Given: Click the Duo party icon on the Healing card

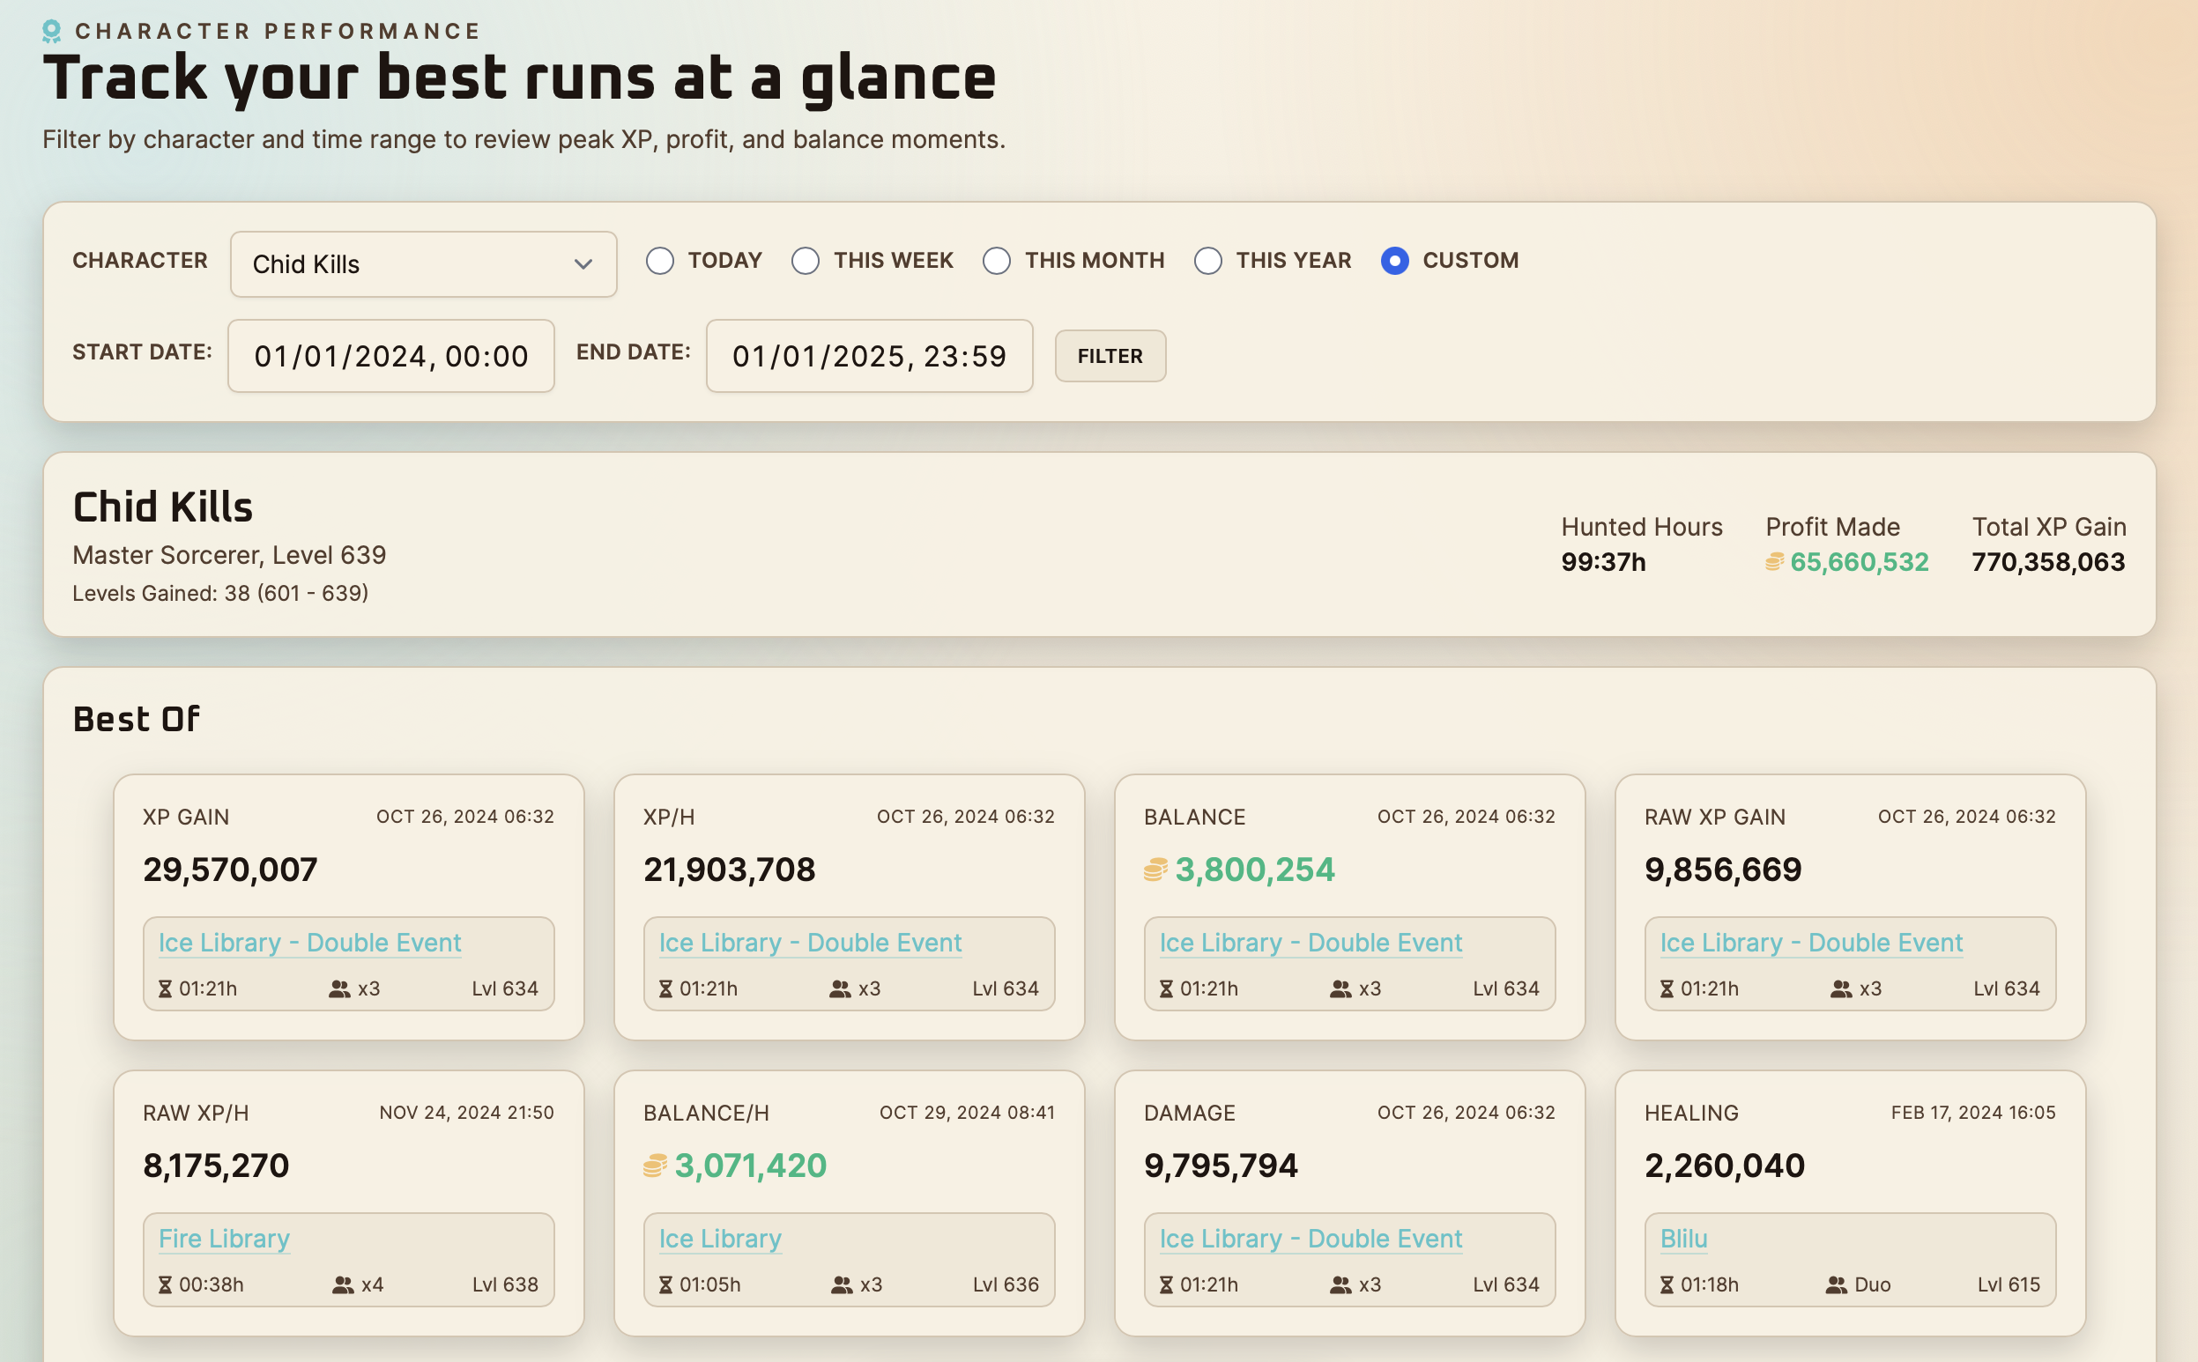Looking at the screenshot, I should [1835, 1284].
